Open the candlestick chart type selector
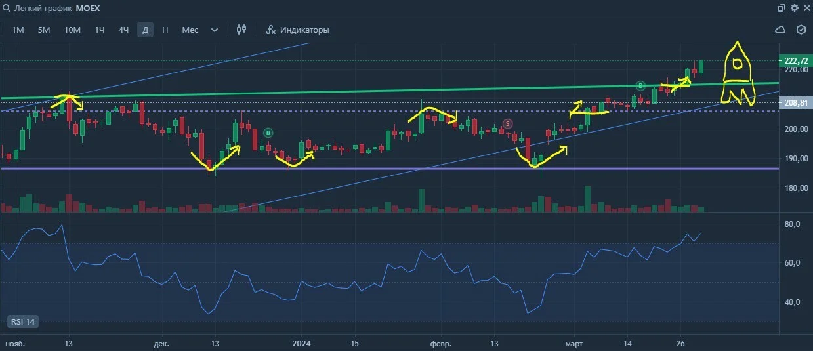The height and width of the screenshot is (351, 813). coord(241,30)
